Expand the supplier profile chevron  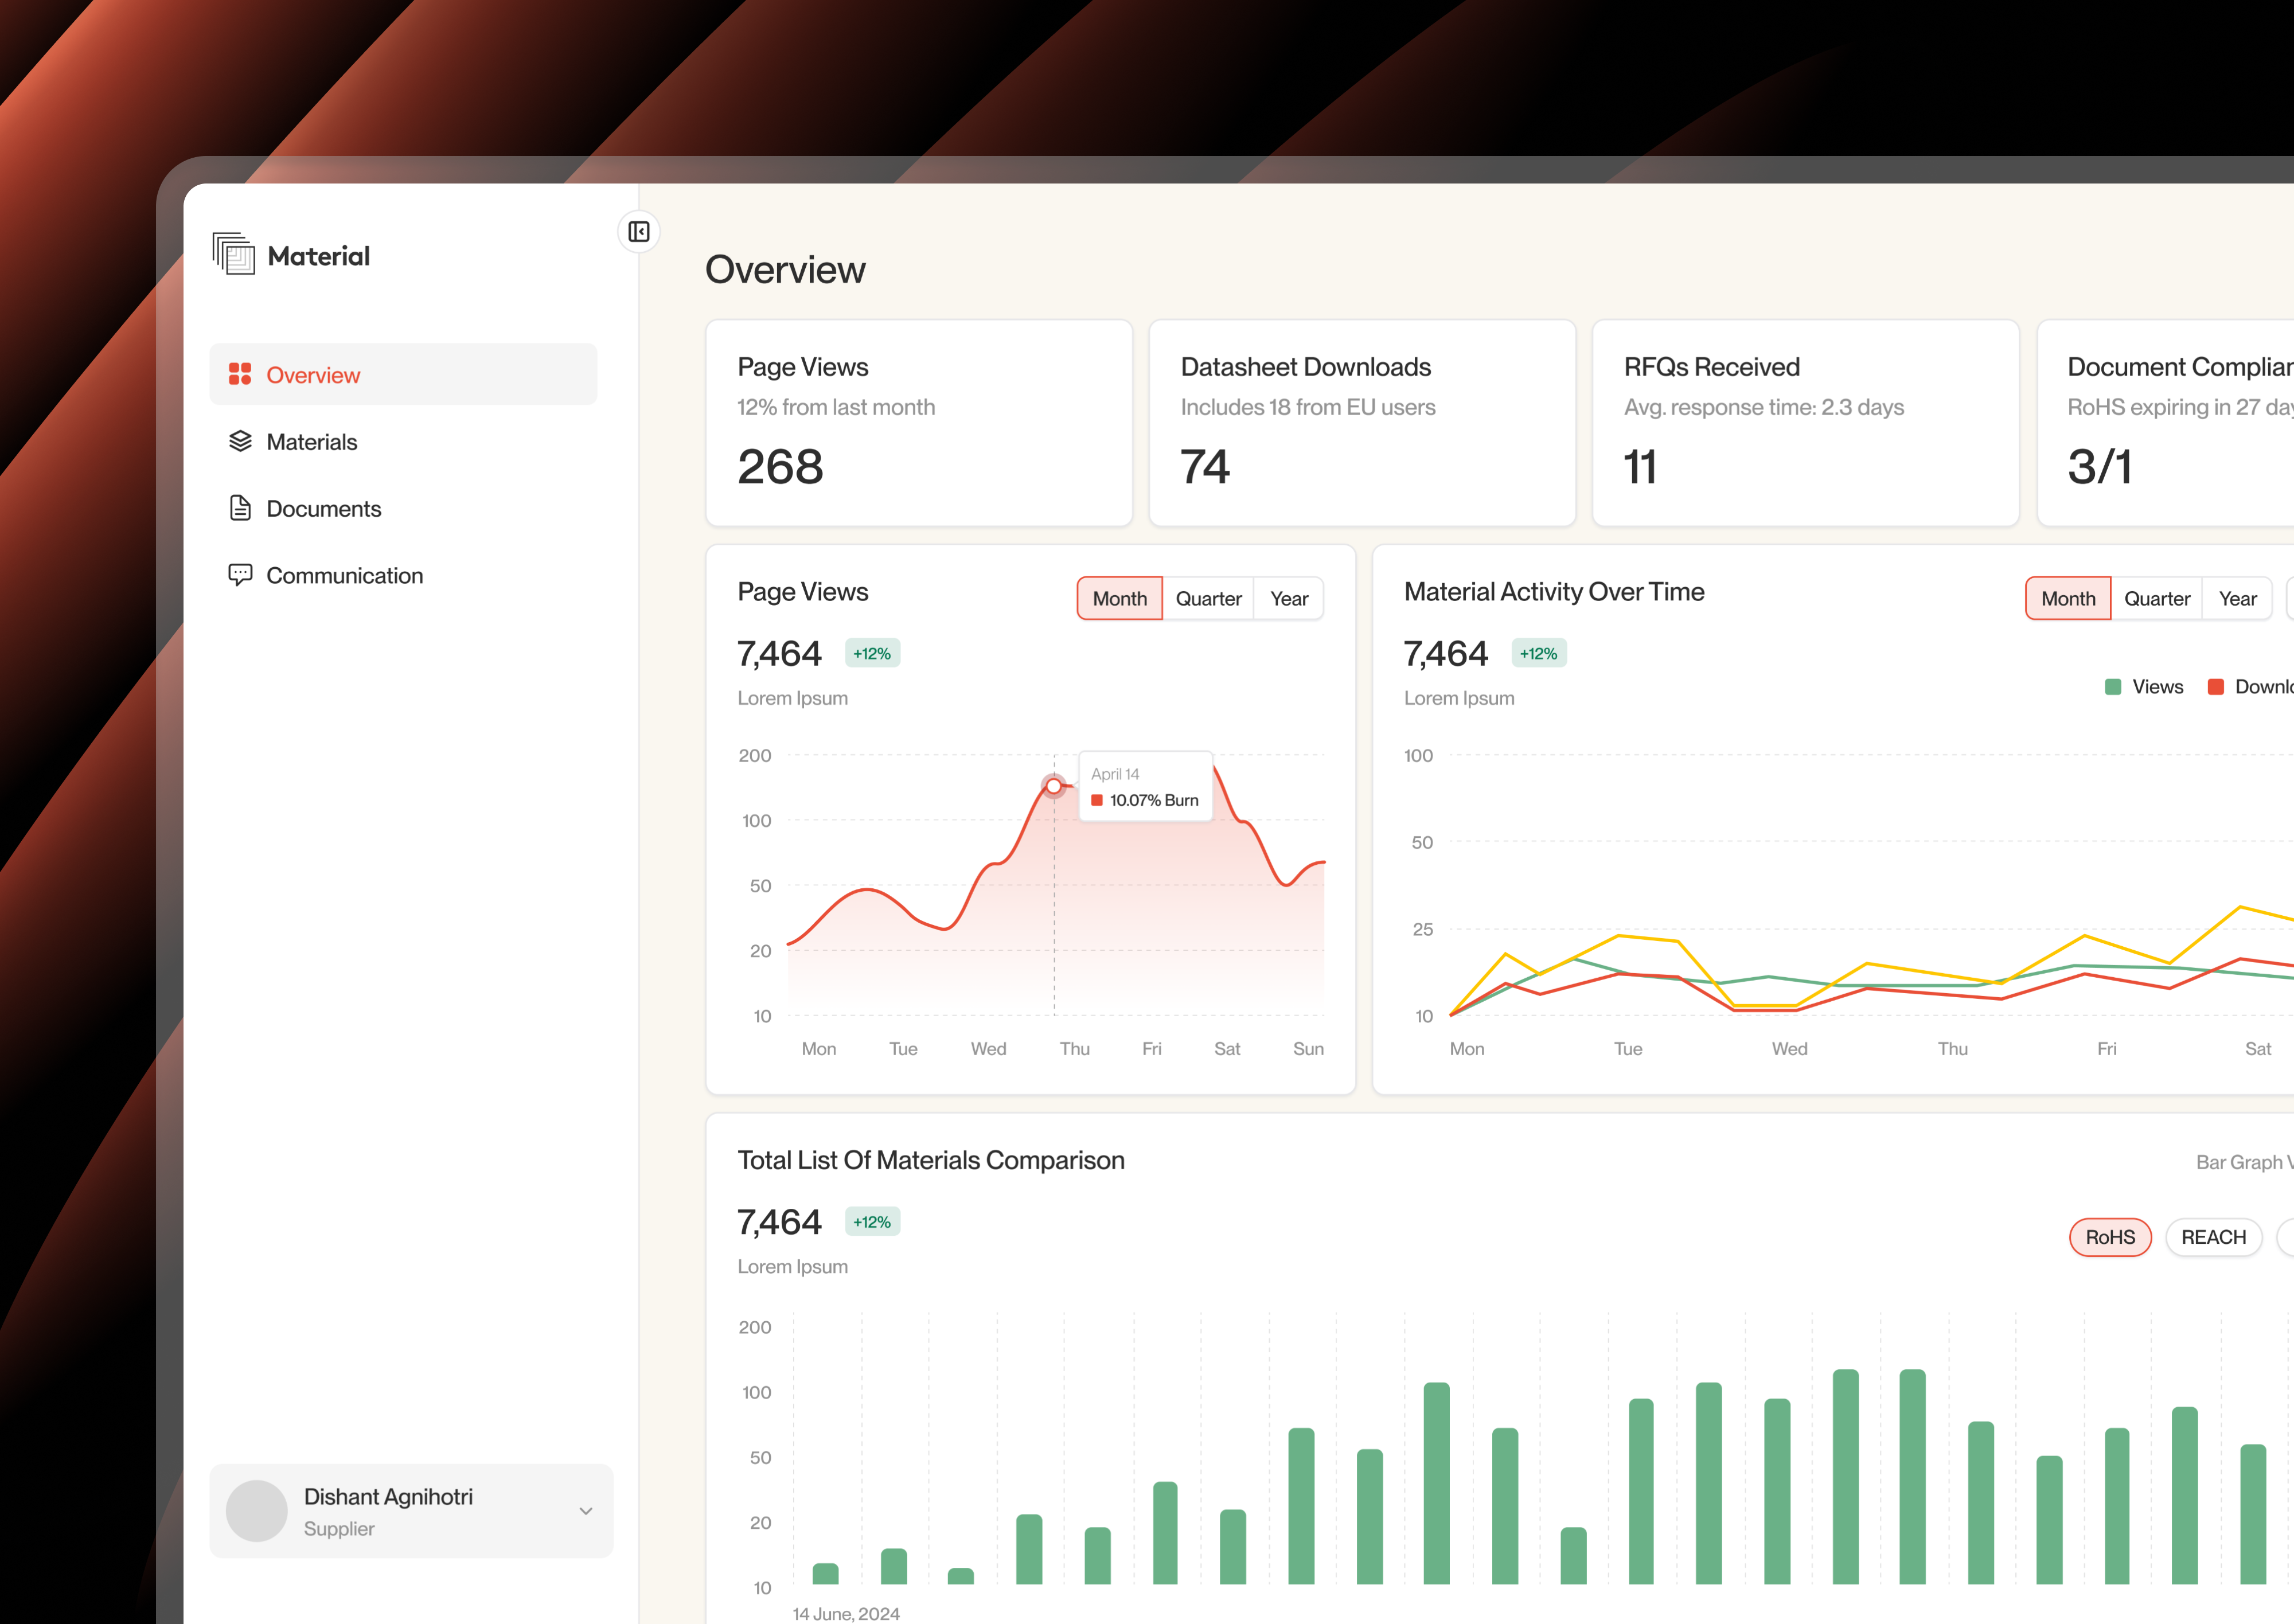586,1511
